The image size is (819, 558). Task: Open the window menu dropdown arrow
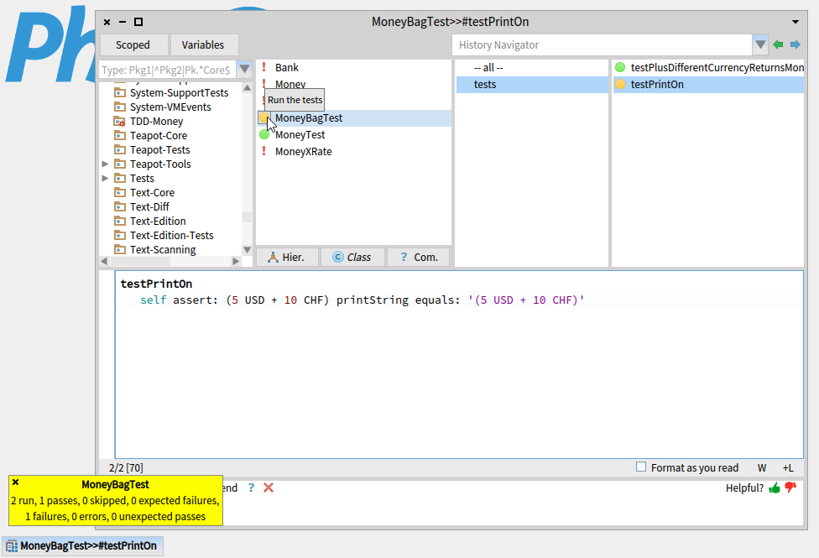point(795,22)
